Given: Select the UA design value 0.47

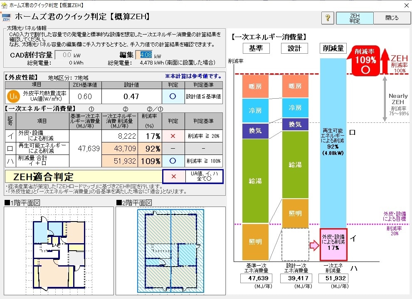Looking at the screenshot, I should 131,96.
